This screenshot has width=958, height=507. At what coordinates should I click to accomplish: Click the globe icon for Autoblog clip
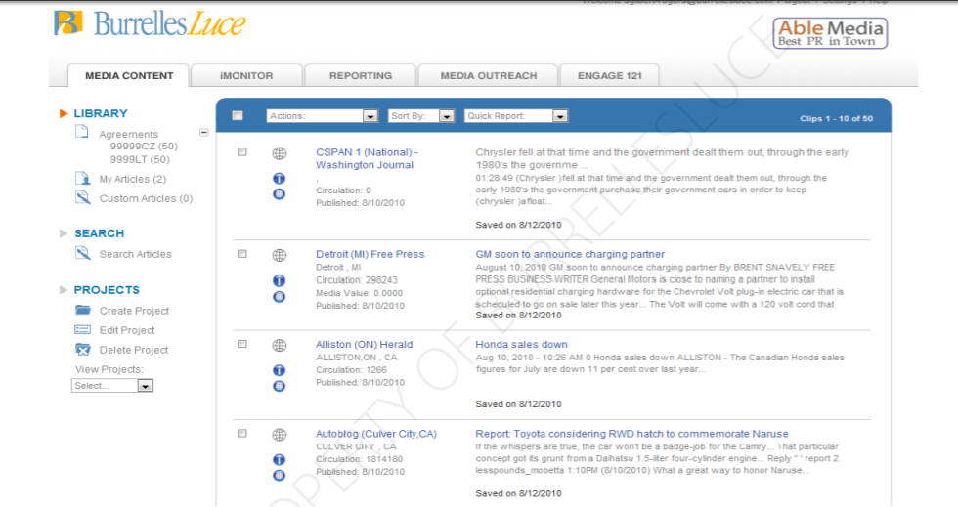pyautogui.click(x=280, y=435)
